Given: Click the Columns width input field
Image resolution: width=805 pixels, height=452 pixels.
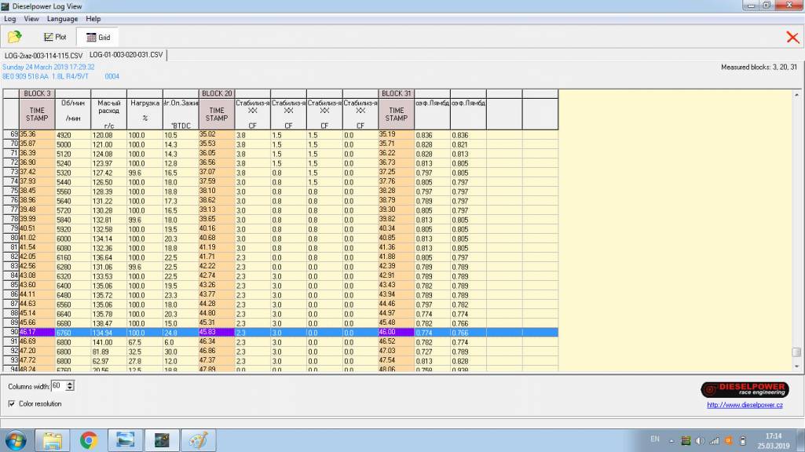Looking at the screenshot, I should [57, 386].
